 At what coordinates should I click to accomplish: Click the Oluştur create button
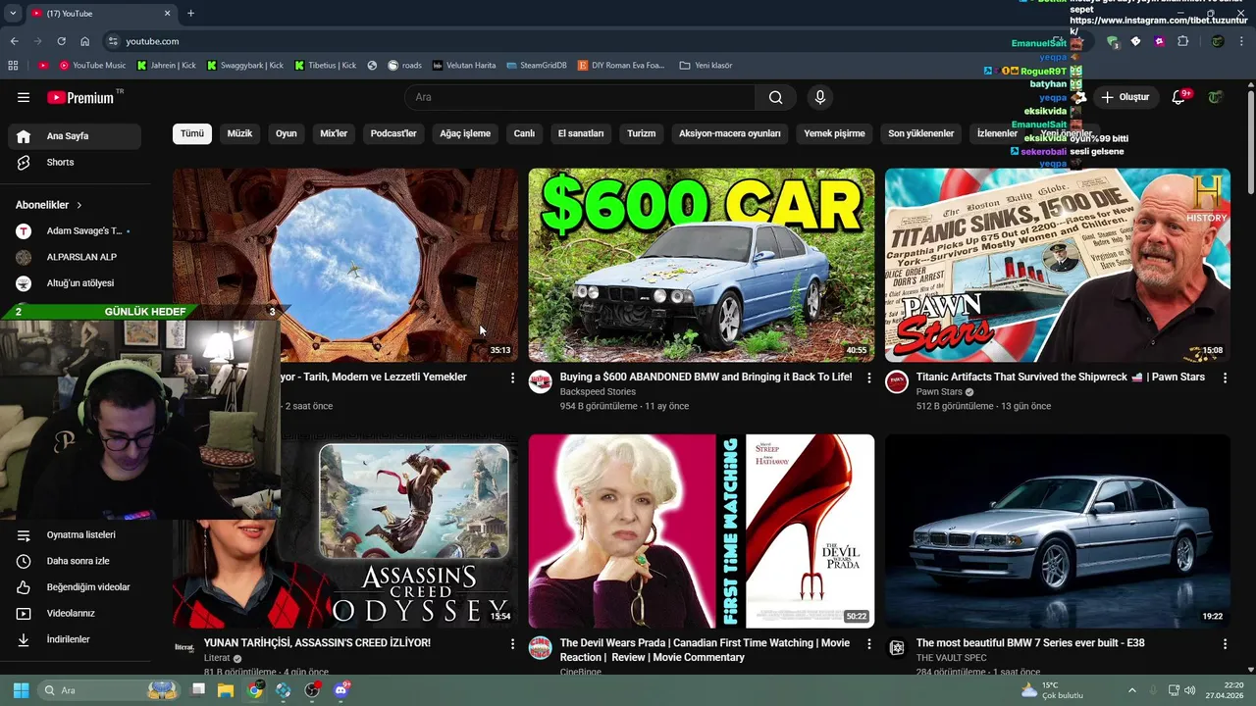coord(1125,97)
